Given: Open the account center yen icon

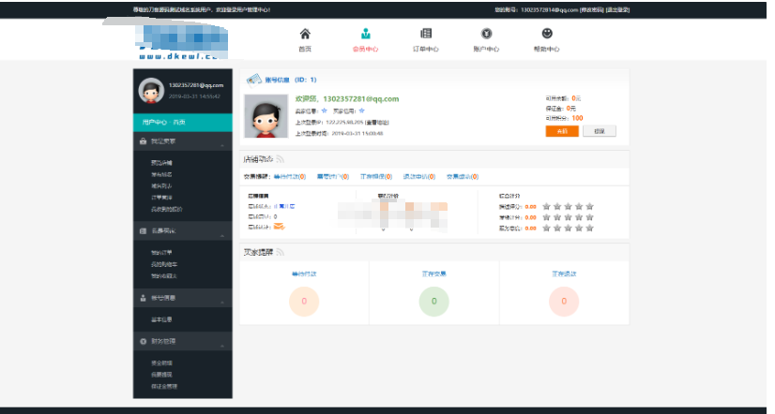Looking at the screenshot, I should coord(486,33).
